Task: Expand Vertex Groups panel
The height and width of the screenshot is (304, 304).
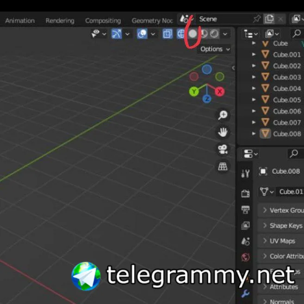Action: (x=281, y=210)
